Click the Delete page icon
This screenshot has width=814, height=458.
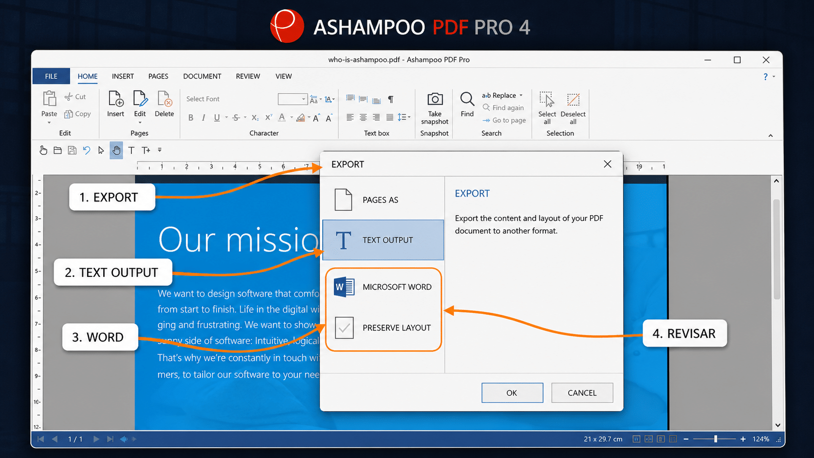pos(164,99)
